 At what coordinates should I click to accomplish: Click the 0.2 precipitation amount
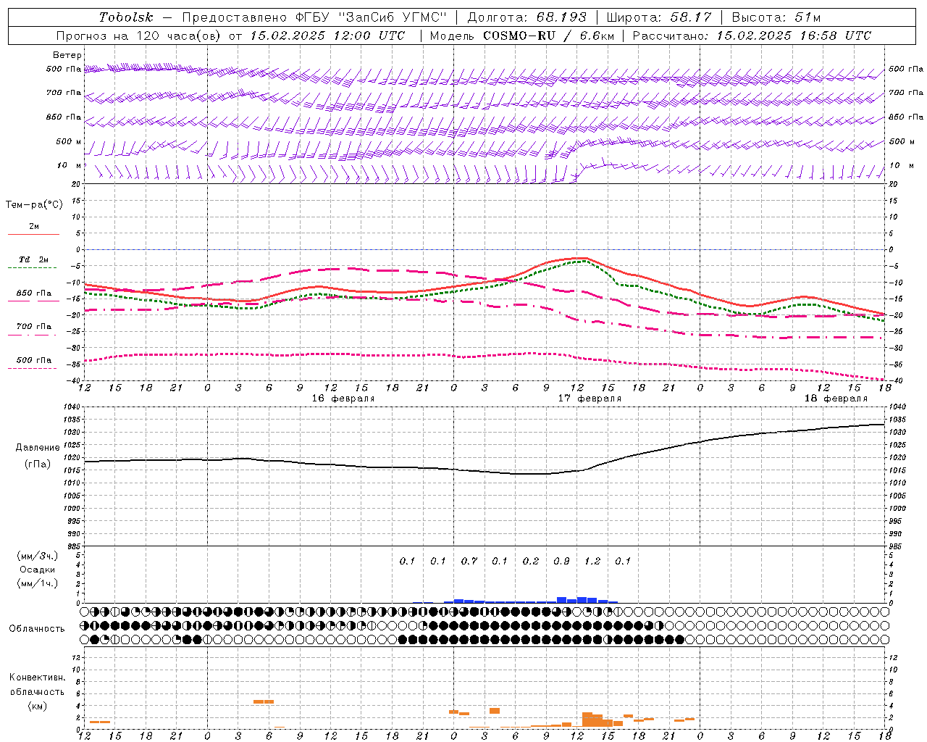(x=531, y=561)
